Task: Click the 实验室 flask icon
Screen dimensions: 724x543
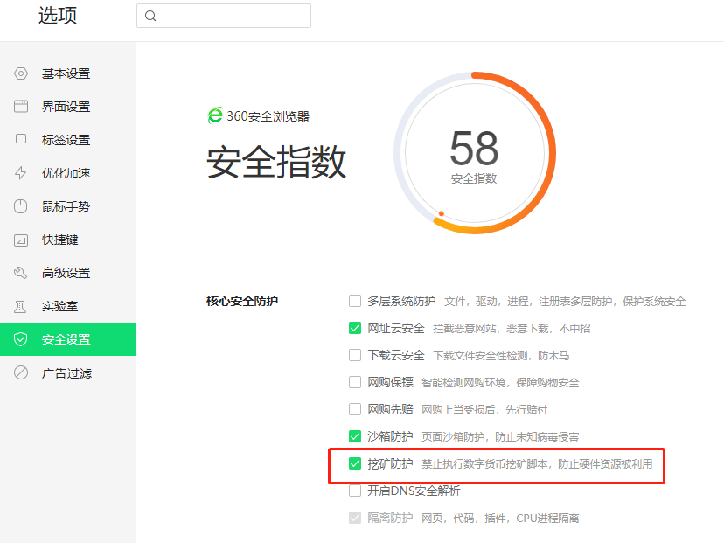Action: click(21, 307)
